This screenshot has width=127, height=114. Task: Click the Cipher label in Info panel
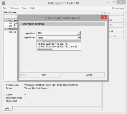click(9, 95)
